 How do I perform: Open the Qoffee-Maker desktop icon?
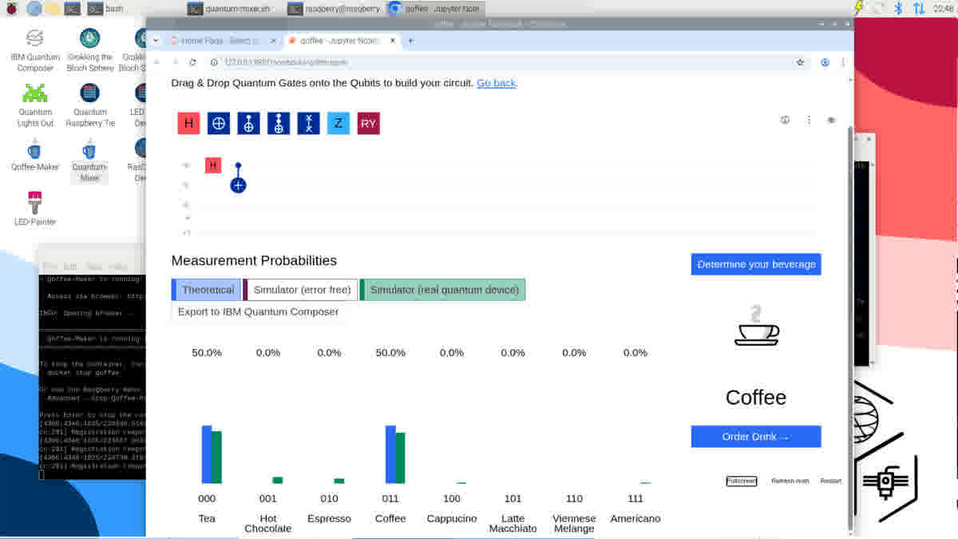35,155
